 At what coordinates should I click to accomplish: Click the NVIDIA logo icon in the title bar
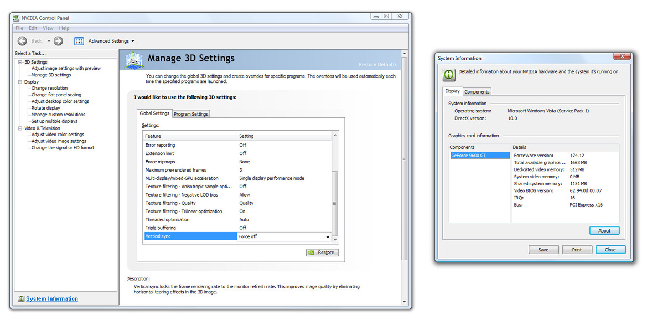[16, 18]
